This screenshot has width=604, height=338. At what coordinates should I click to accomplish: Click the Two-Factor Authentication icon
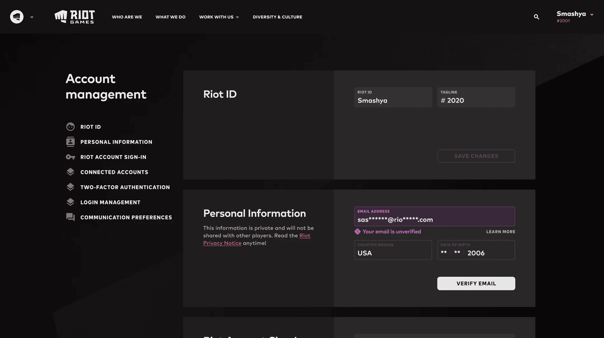click(70, 187)
